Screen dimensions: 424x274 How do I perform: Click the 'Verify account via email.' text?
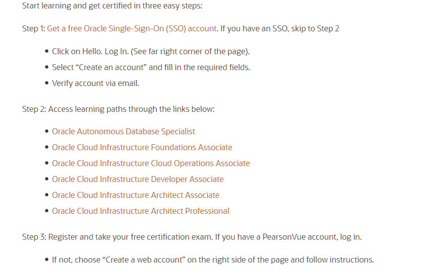click(96, 83)
